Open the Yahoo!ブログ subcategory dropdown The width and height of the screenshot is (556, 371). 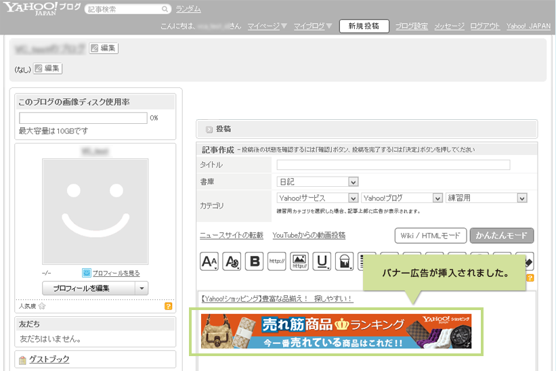click(x=402, y=198)
